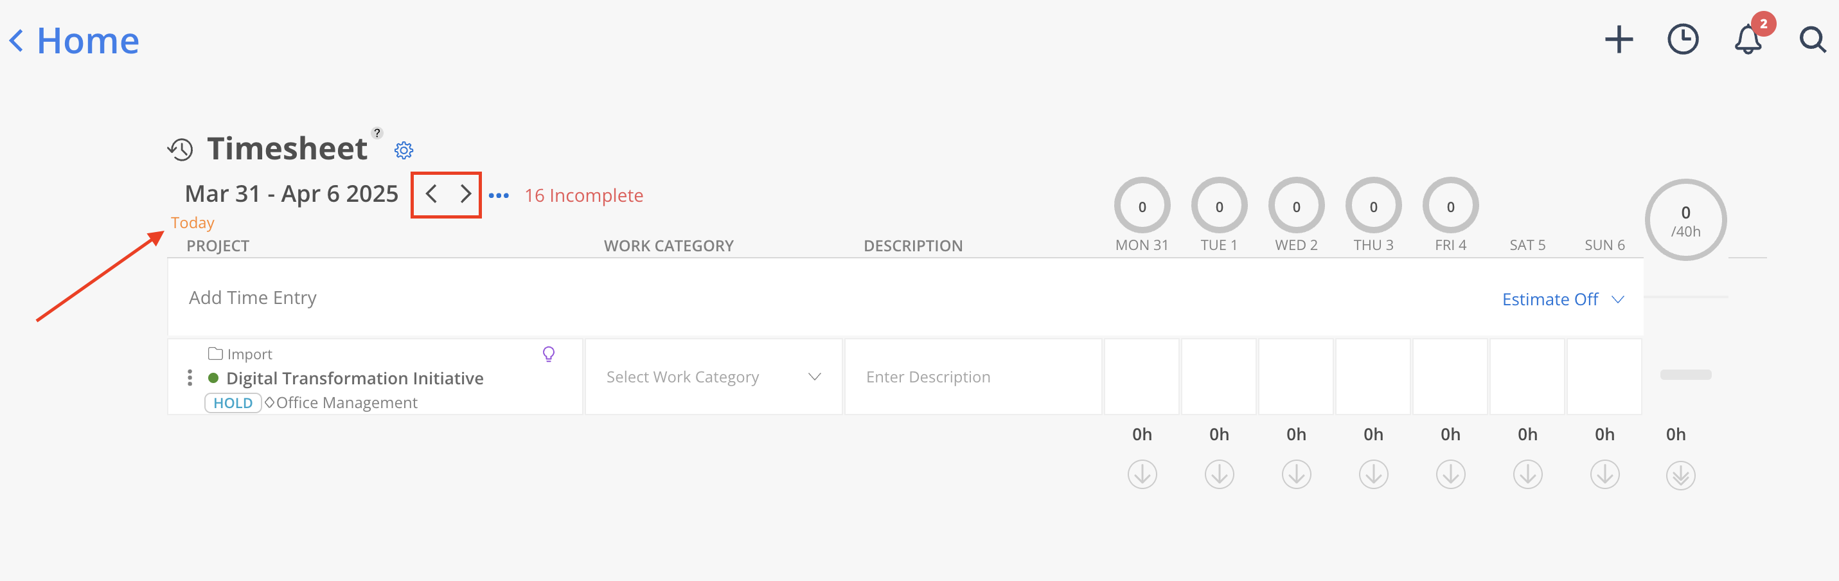Jump to Today

point(192,222)
